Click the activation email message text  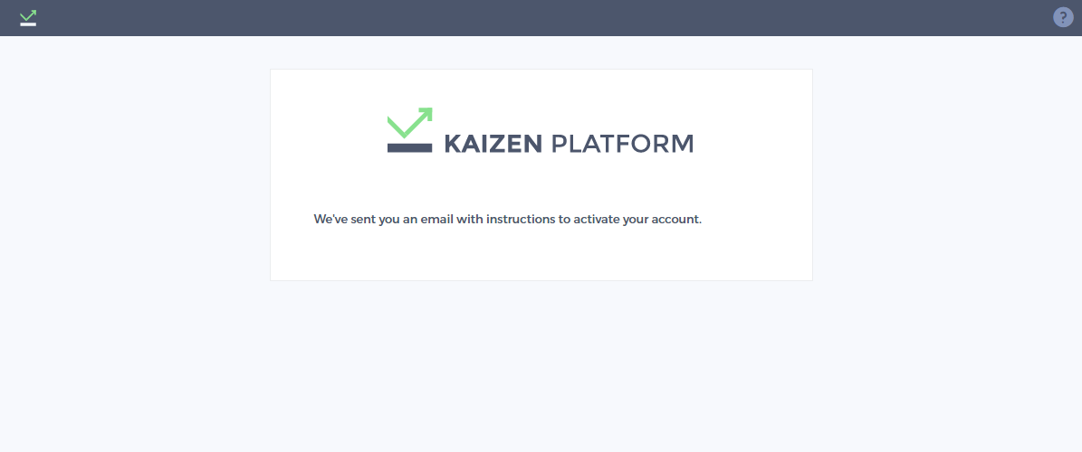pyautogui.click(x=507, y=220)
